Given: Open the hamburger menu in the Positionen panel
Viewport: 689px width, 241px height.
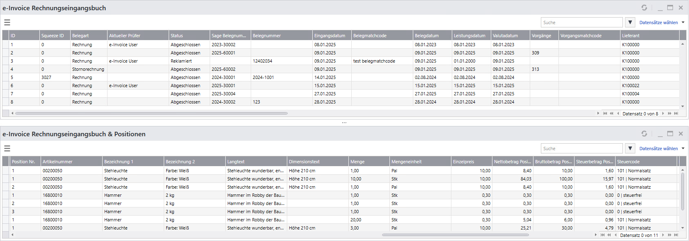Looking at the screenshot, I should pyautogui.click(x=7, y=149).
